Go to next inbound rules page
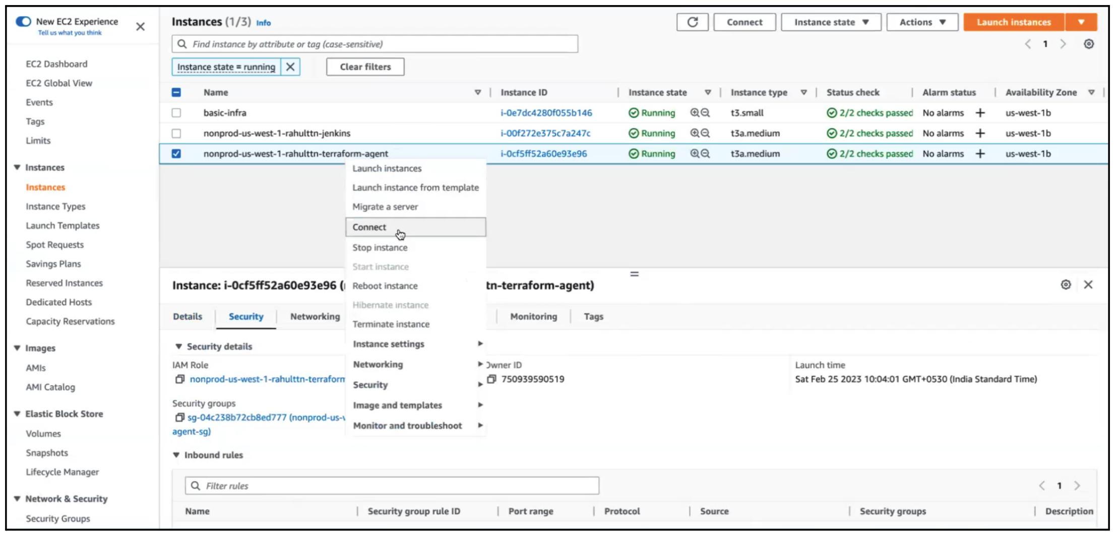The width and height of the screenshot is (1116, 536). click(x=1077, y=486)
